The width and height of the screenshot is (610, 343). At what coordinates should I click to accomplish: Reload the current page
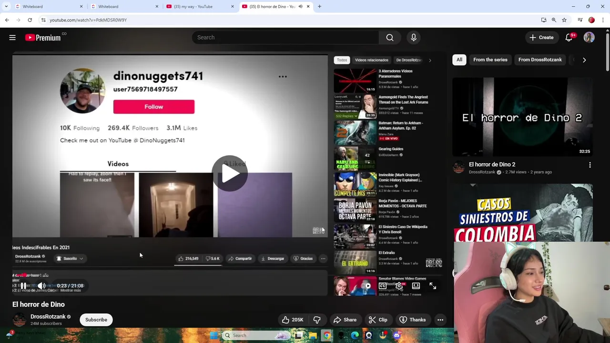[30, 20]
